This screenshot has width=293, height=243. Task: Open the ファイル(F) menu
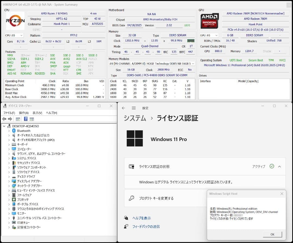(x=9, y=113)
